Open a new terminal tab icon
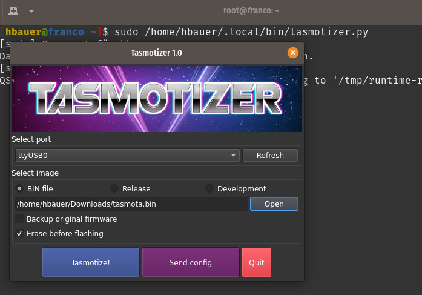The image size is (422, 295). pyautogui.click(x=13, y=11)
